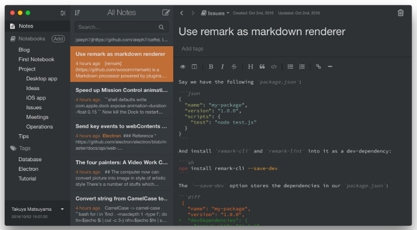
Task: Click the Add notebook button
Action: click(x=58, y=38)
